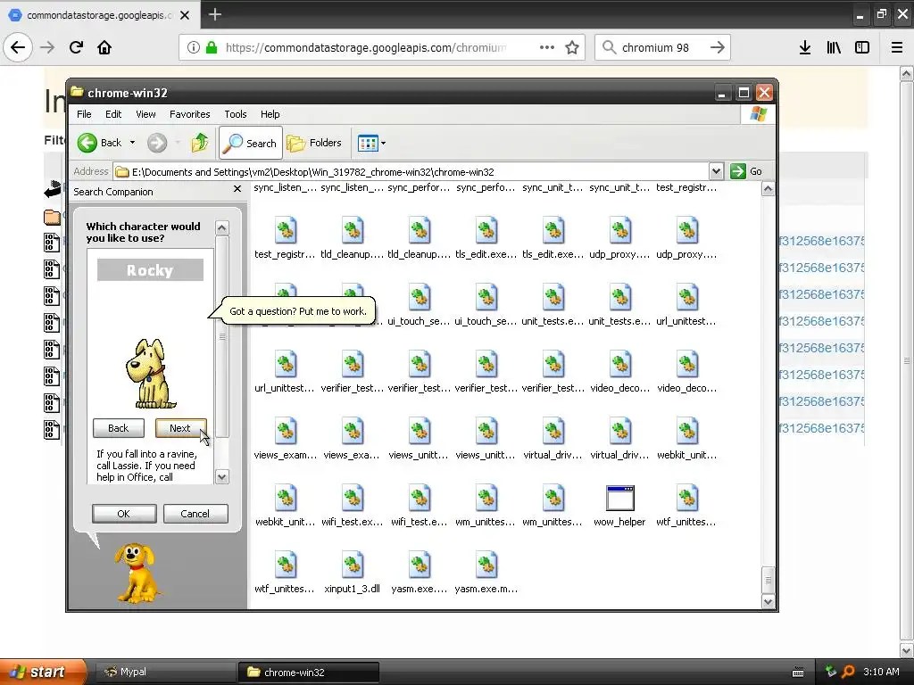This screenshot has width=914, height=685.
Task: Toggle the Search button in Explorer toolbar
Action: [251, 143]
